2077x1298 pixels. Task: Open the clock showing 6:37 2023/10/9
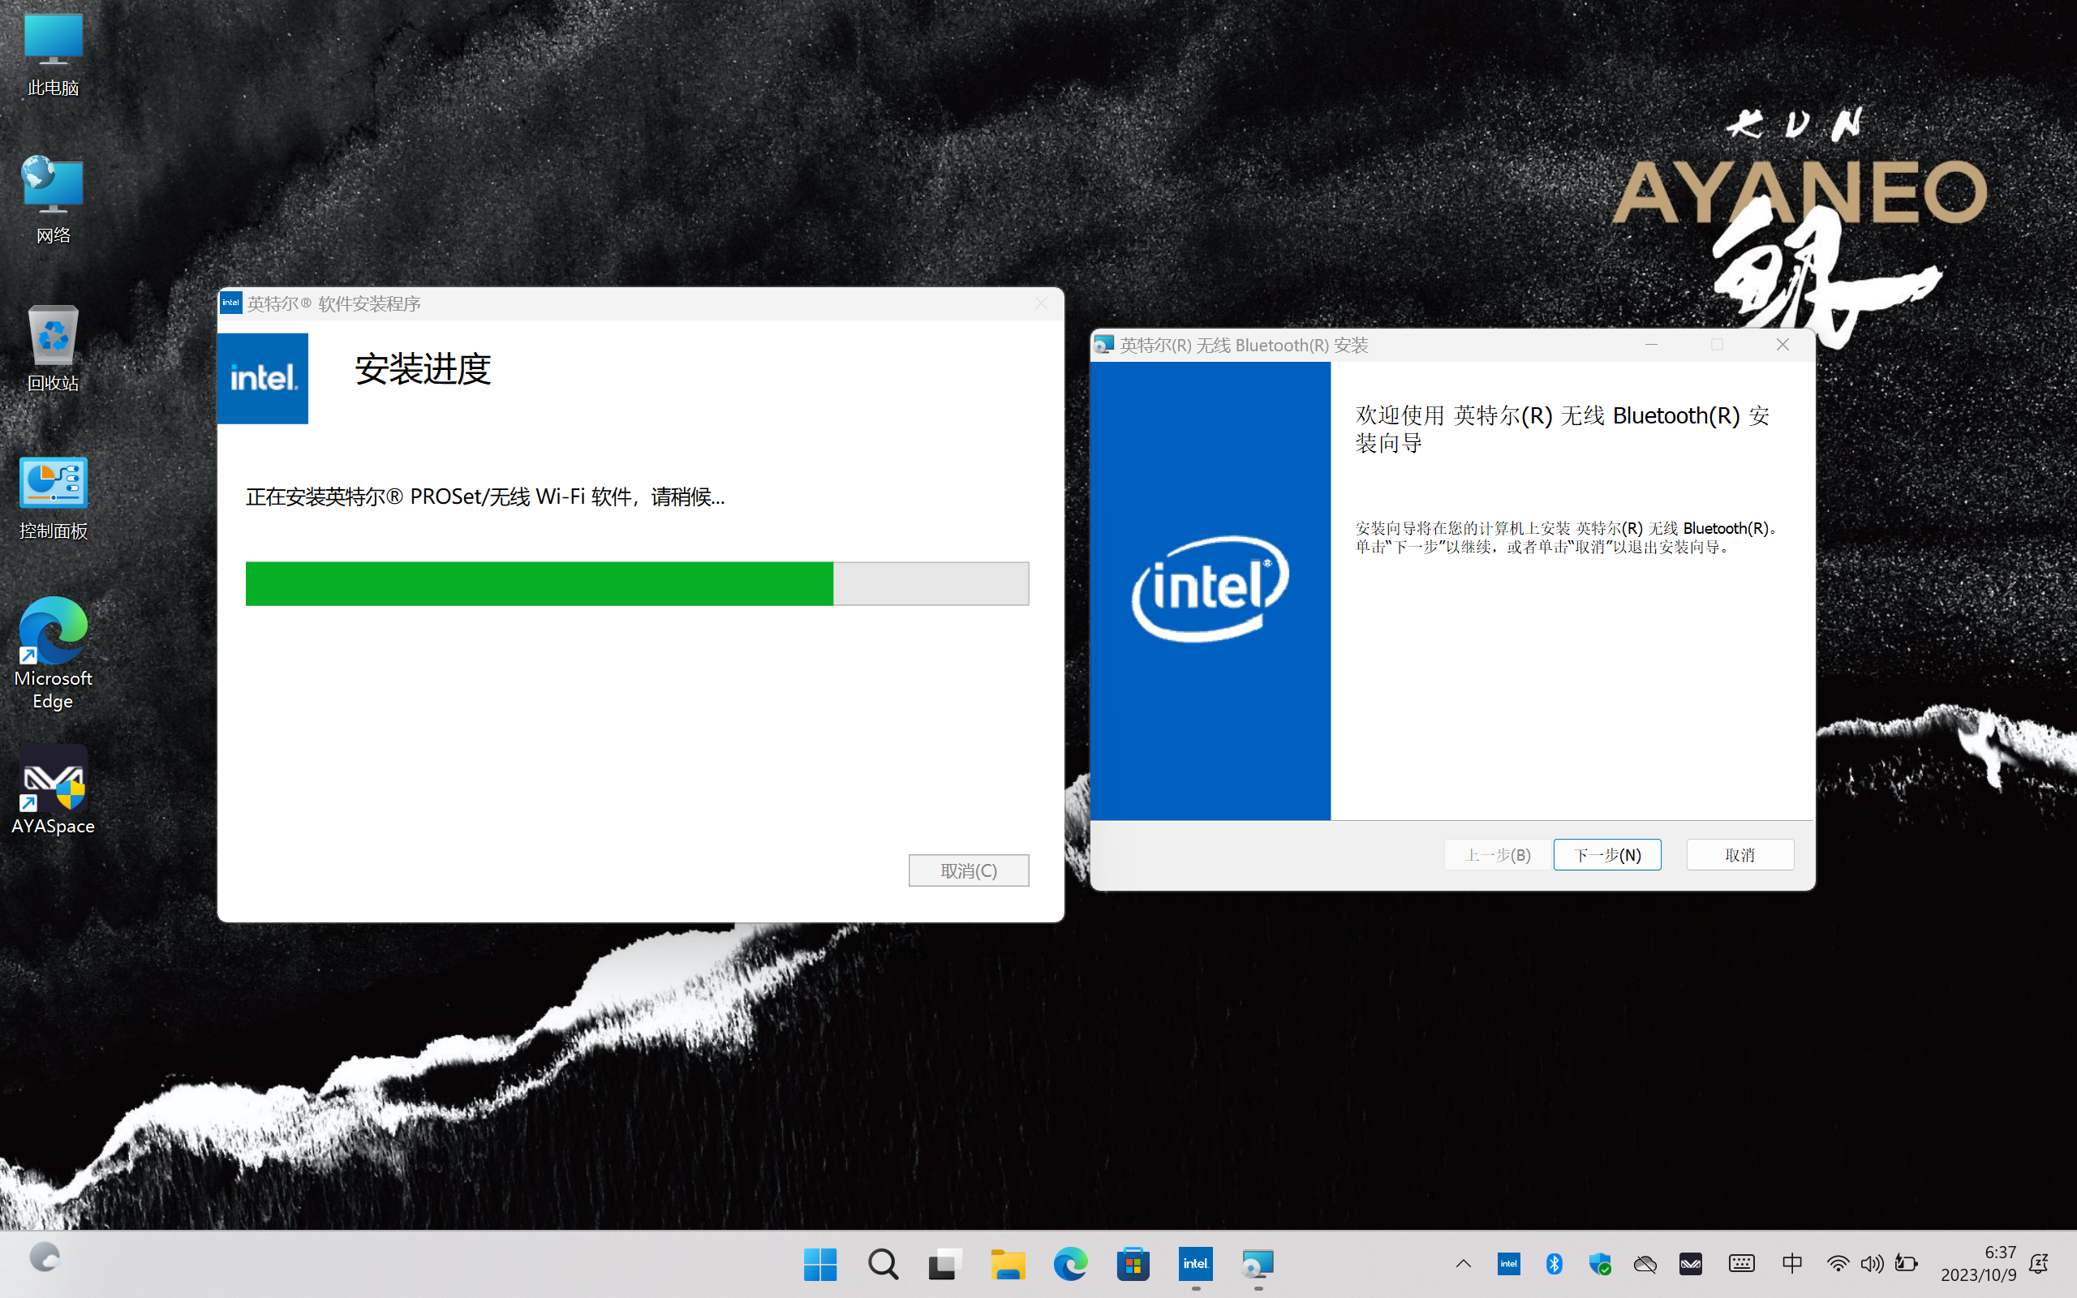(x=1978, y=1264)
